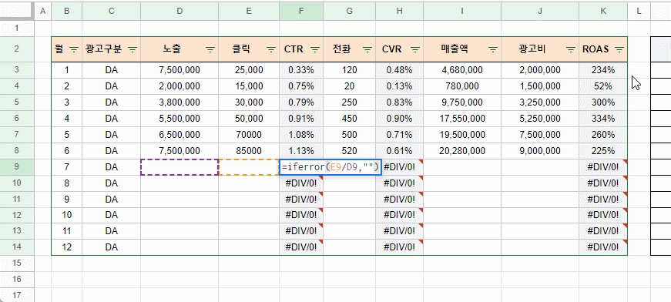Select 매출액 cell showing 780,000

[462, 86]
